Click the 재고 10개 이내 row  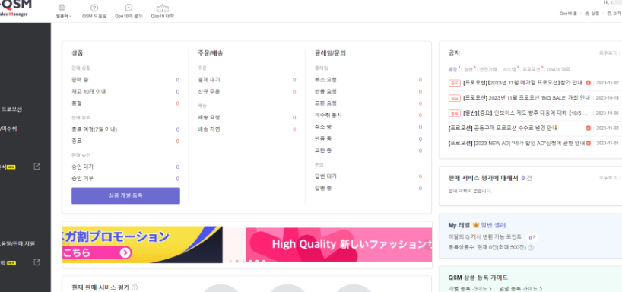(125, 91)
